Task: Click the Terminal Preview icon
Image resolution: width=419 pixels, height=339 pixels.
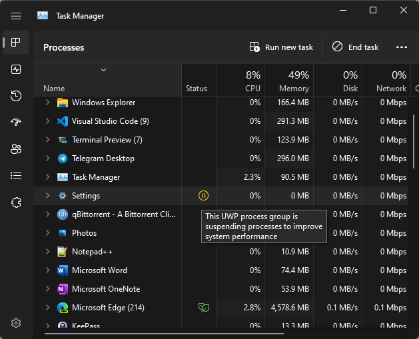Action: [x=63, y=140]
